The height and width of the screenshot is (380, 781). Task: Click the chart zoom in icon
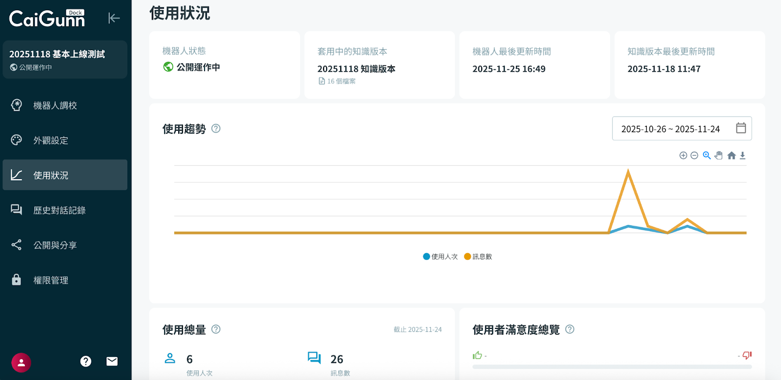pyautogui.click(x=683, y=156)
